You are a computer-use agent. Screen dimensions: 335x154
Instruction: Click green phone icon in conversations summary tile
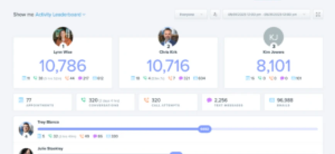tap(83, 100)
